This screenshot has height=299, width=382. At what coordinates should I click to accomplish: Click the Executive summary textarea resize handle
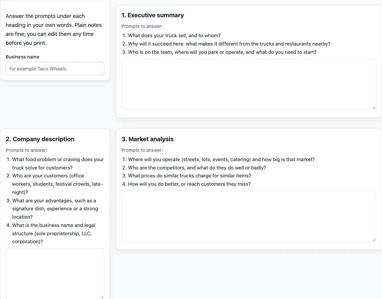[374, 108]
